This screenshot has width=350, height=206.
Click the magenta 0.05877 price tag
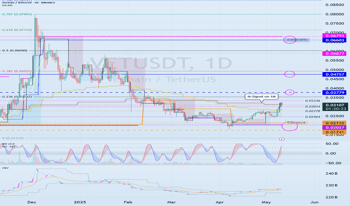(x=334, y=54)
